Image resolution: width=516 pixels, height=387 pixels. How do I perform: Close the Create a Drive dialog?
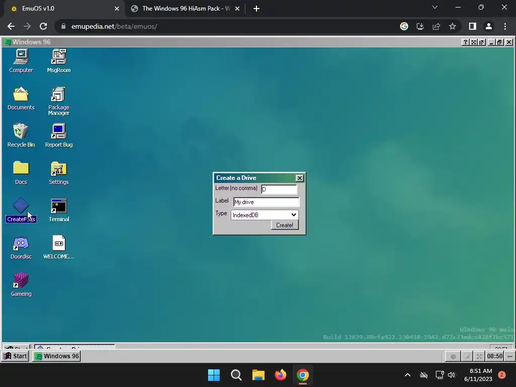299,178
